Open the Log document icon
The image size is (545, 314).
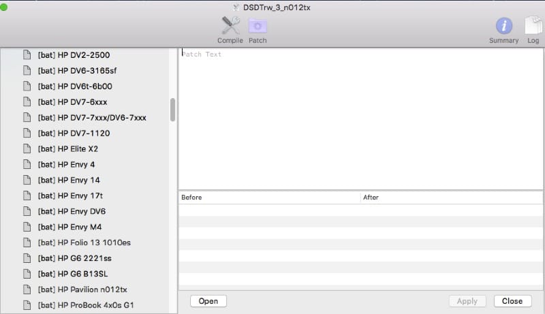pyautogui.click(x=533, y=26)
